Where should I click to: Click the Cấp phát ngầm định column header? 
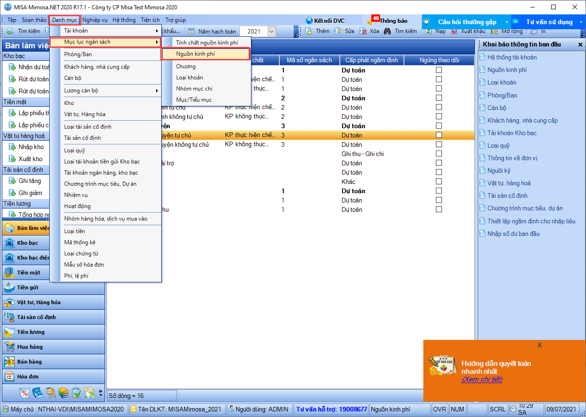click(371, 60)
